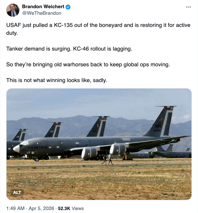Click the blue verified checkmark badge
198x213 pixels.
(x=68, y=7)
